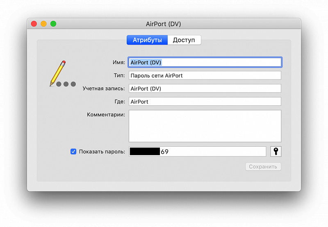Click the Учетная запись: label

104,89
